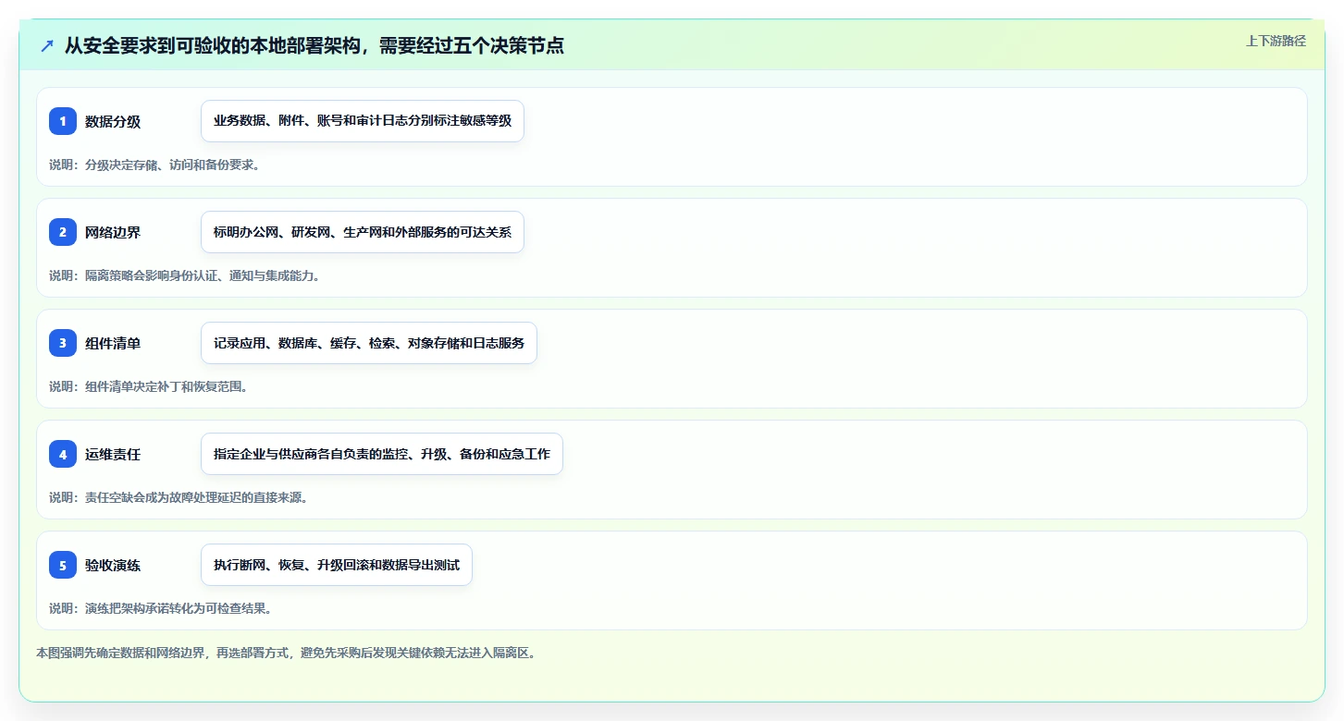Click step number 1 badge
The height and width of the screenshot is (721, 1344).
tap(63, 121)
